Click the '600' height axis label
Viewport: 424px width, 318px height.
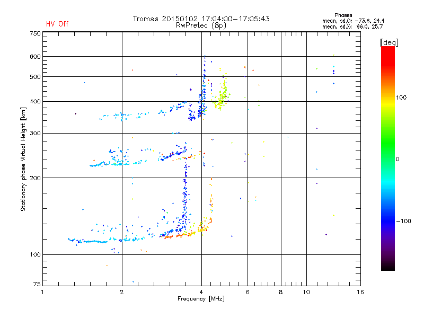coord(35,57)
